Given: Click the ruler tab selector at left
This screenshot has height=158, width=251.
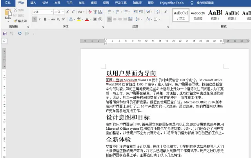Looking at the screenshot, I should pyautogui.click(x=4, y=41).
